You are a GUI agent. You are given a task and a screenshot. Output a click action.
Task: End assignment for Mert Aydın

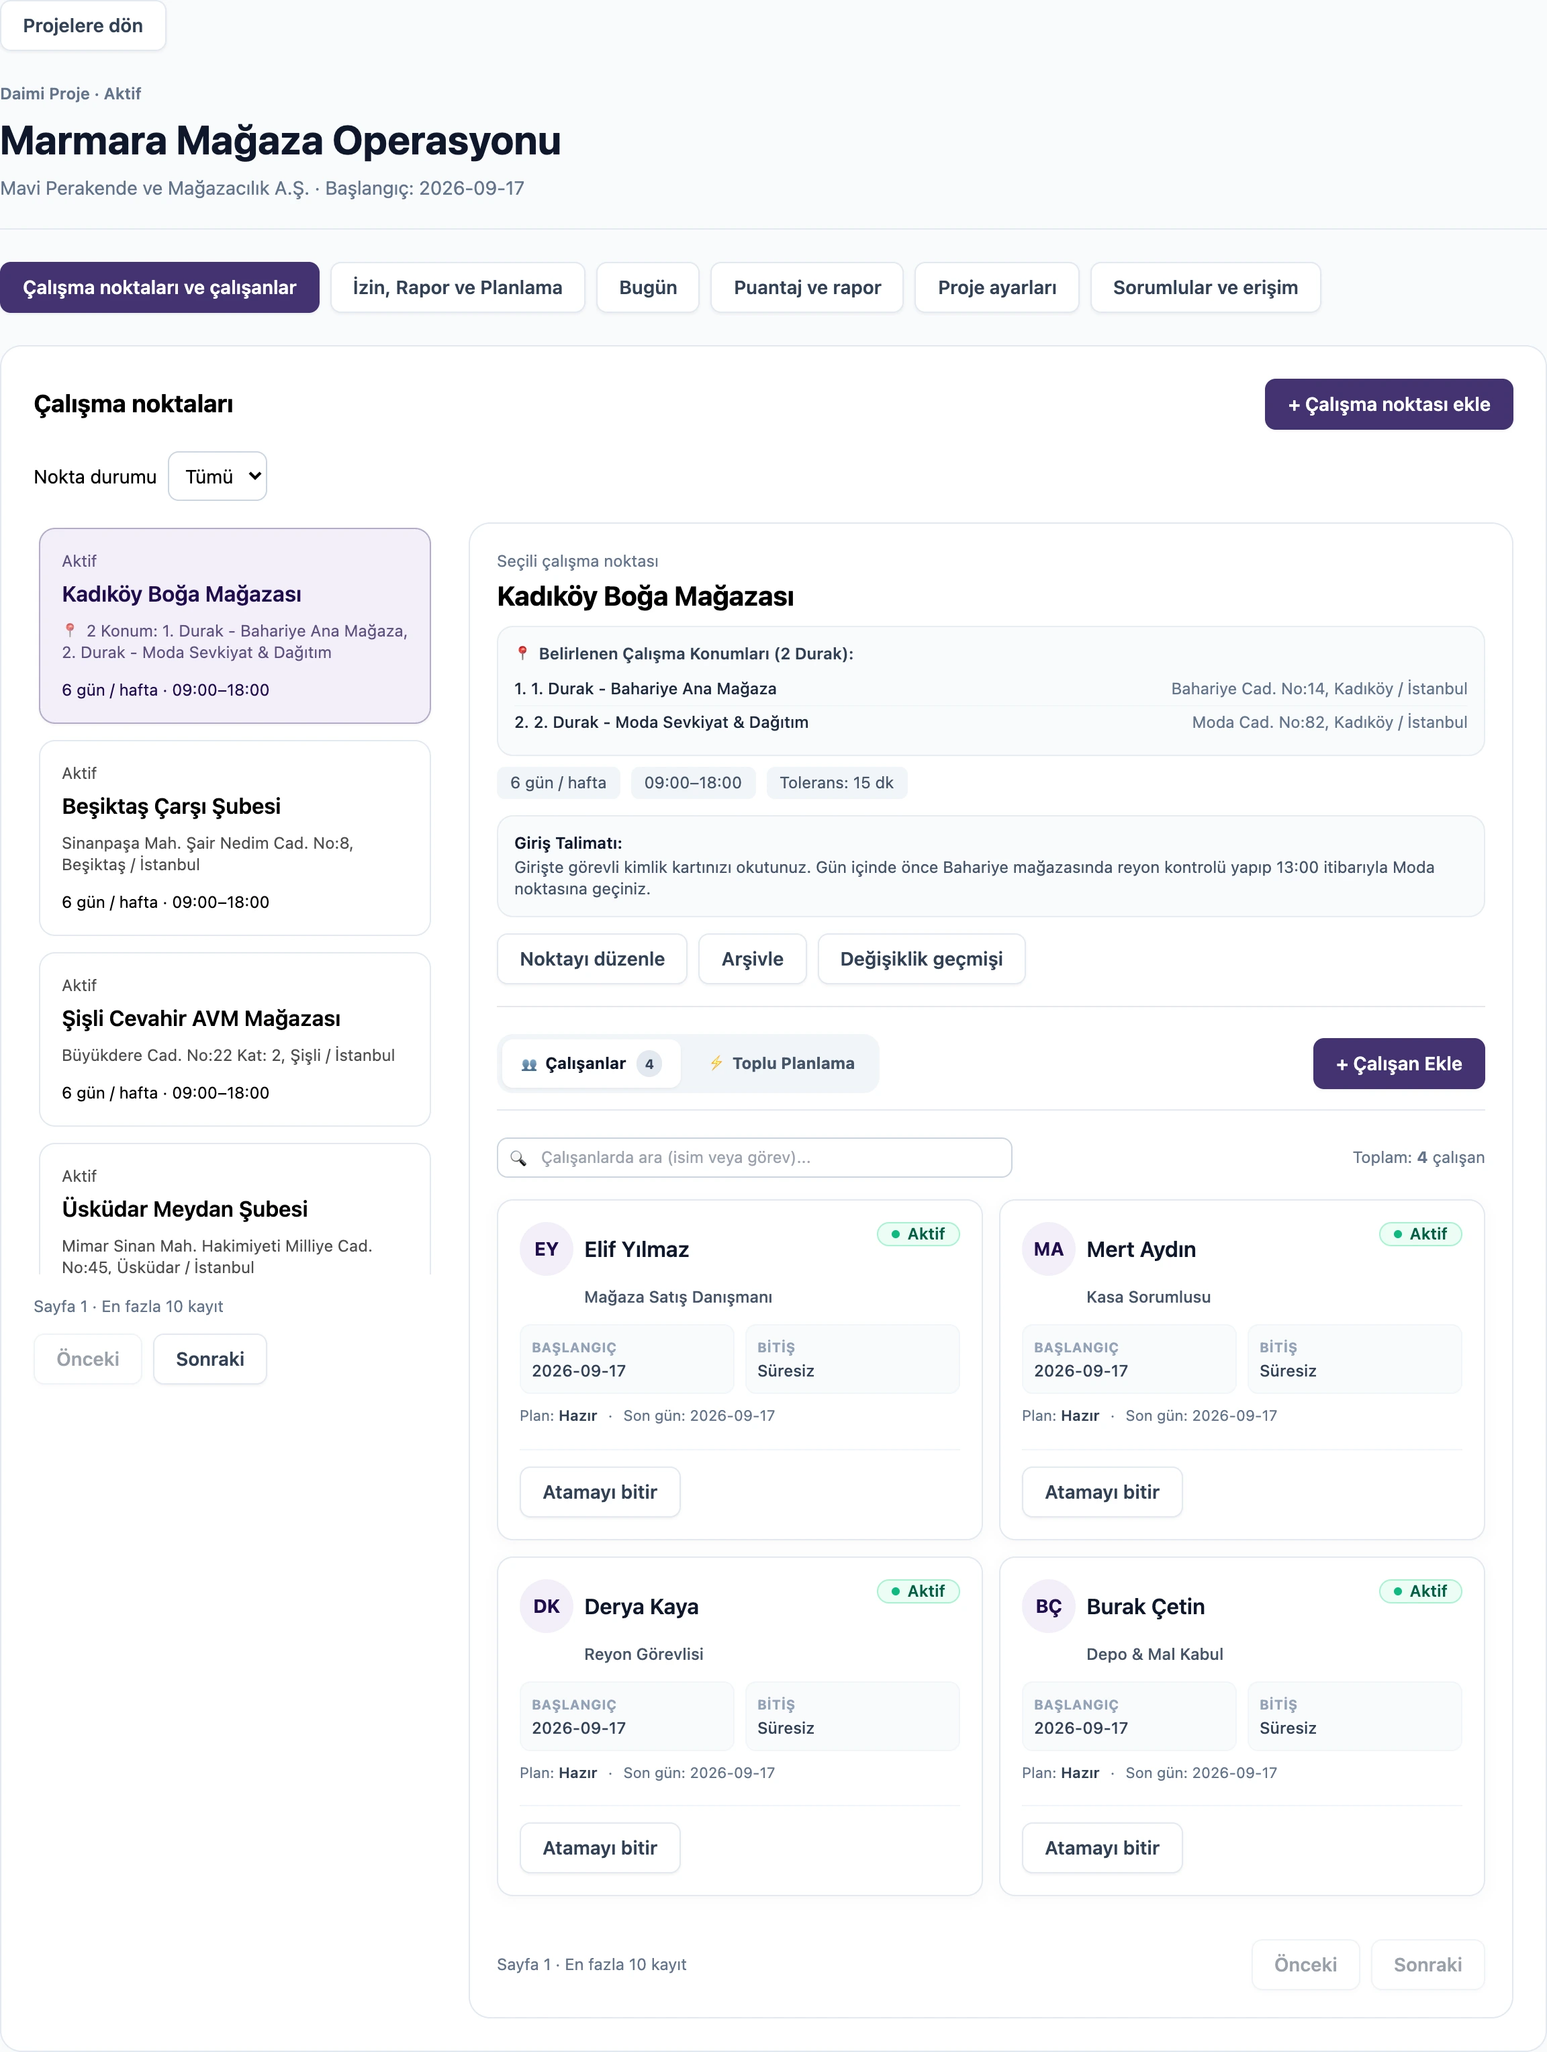tap(1102, 1492)
